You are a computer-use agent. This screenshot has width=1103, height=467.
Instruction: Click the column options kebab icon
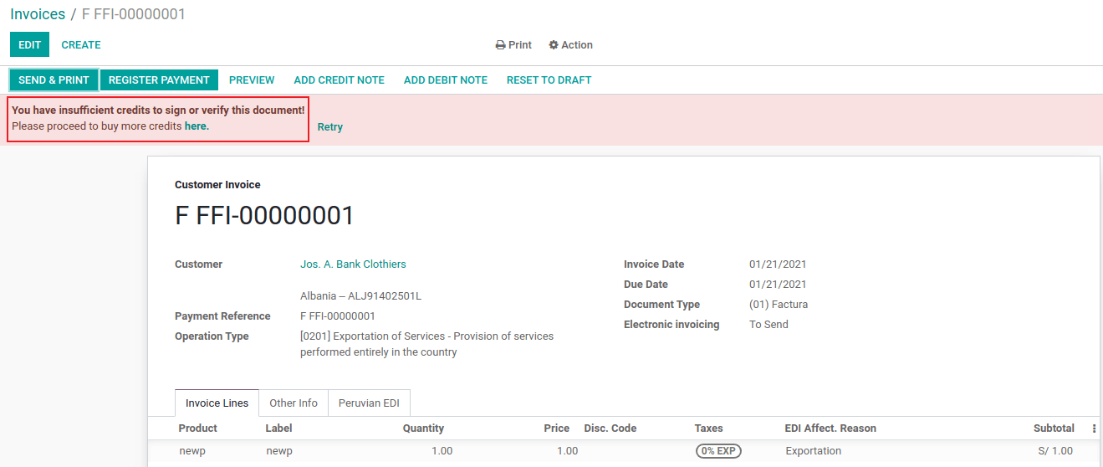(x=1094, y=429)
